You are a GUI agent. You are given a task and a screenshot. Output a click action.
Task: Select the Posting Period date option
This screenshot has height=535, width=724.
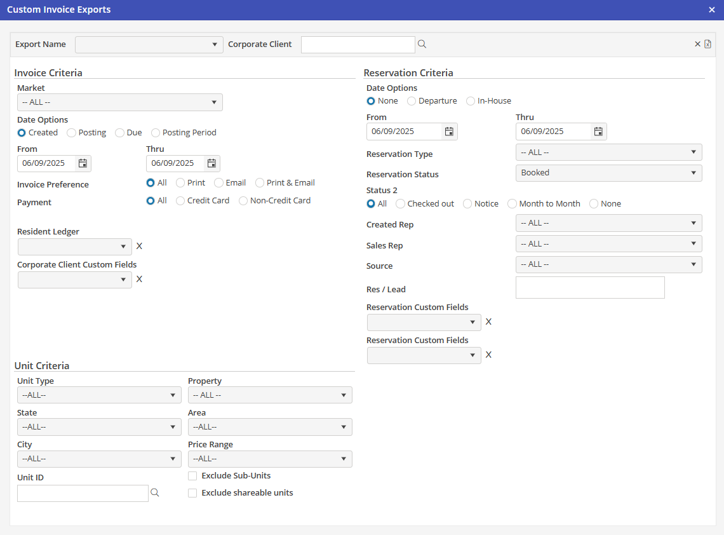[x=156, y=133]
